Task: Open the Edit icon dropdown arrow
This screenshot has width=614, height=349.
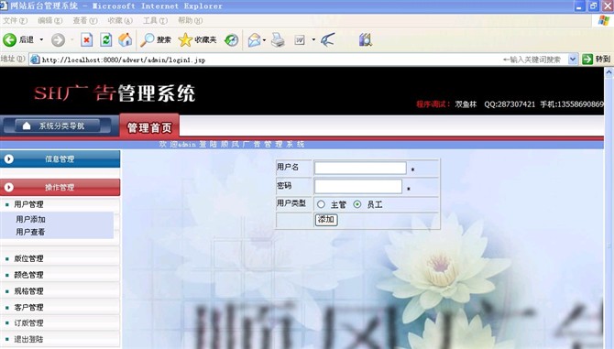Action: [x=313, y=39]
